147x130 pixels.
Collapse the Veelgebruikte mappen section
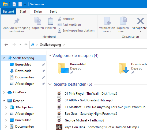(50, 56)
